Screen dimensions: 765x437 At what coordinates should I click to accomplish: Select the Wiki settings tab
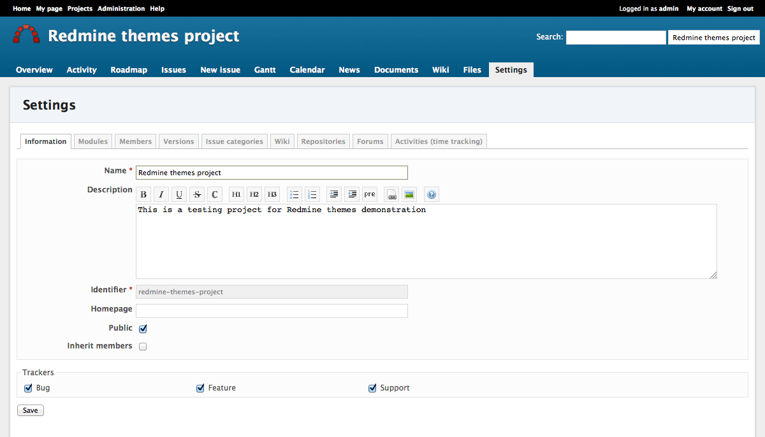pos(282,141)
